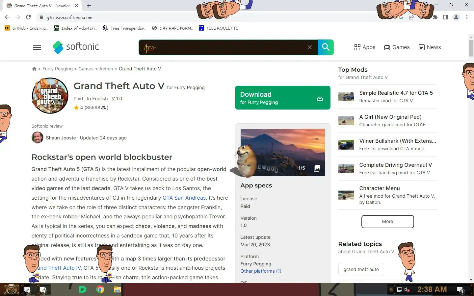Open the green chat app on taskbar
The height and width of the screenshot is (296, 474).
82,289
